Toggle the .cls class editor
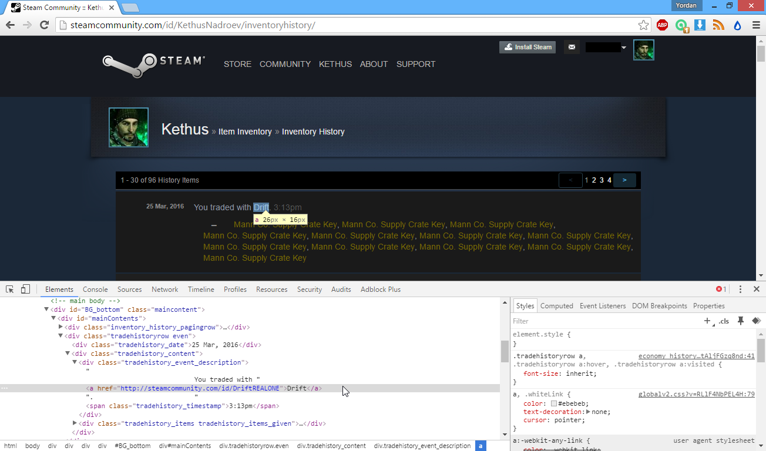Image resolution: width=766 pixels, height=451 pixels. [724, 321]
